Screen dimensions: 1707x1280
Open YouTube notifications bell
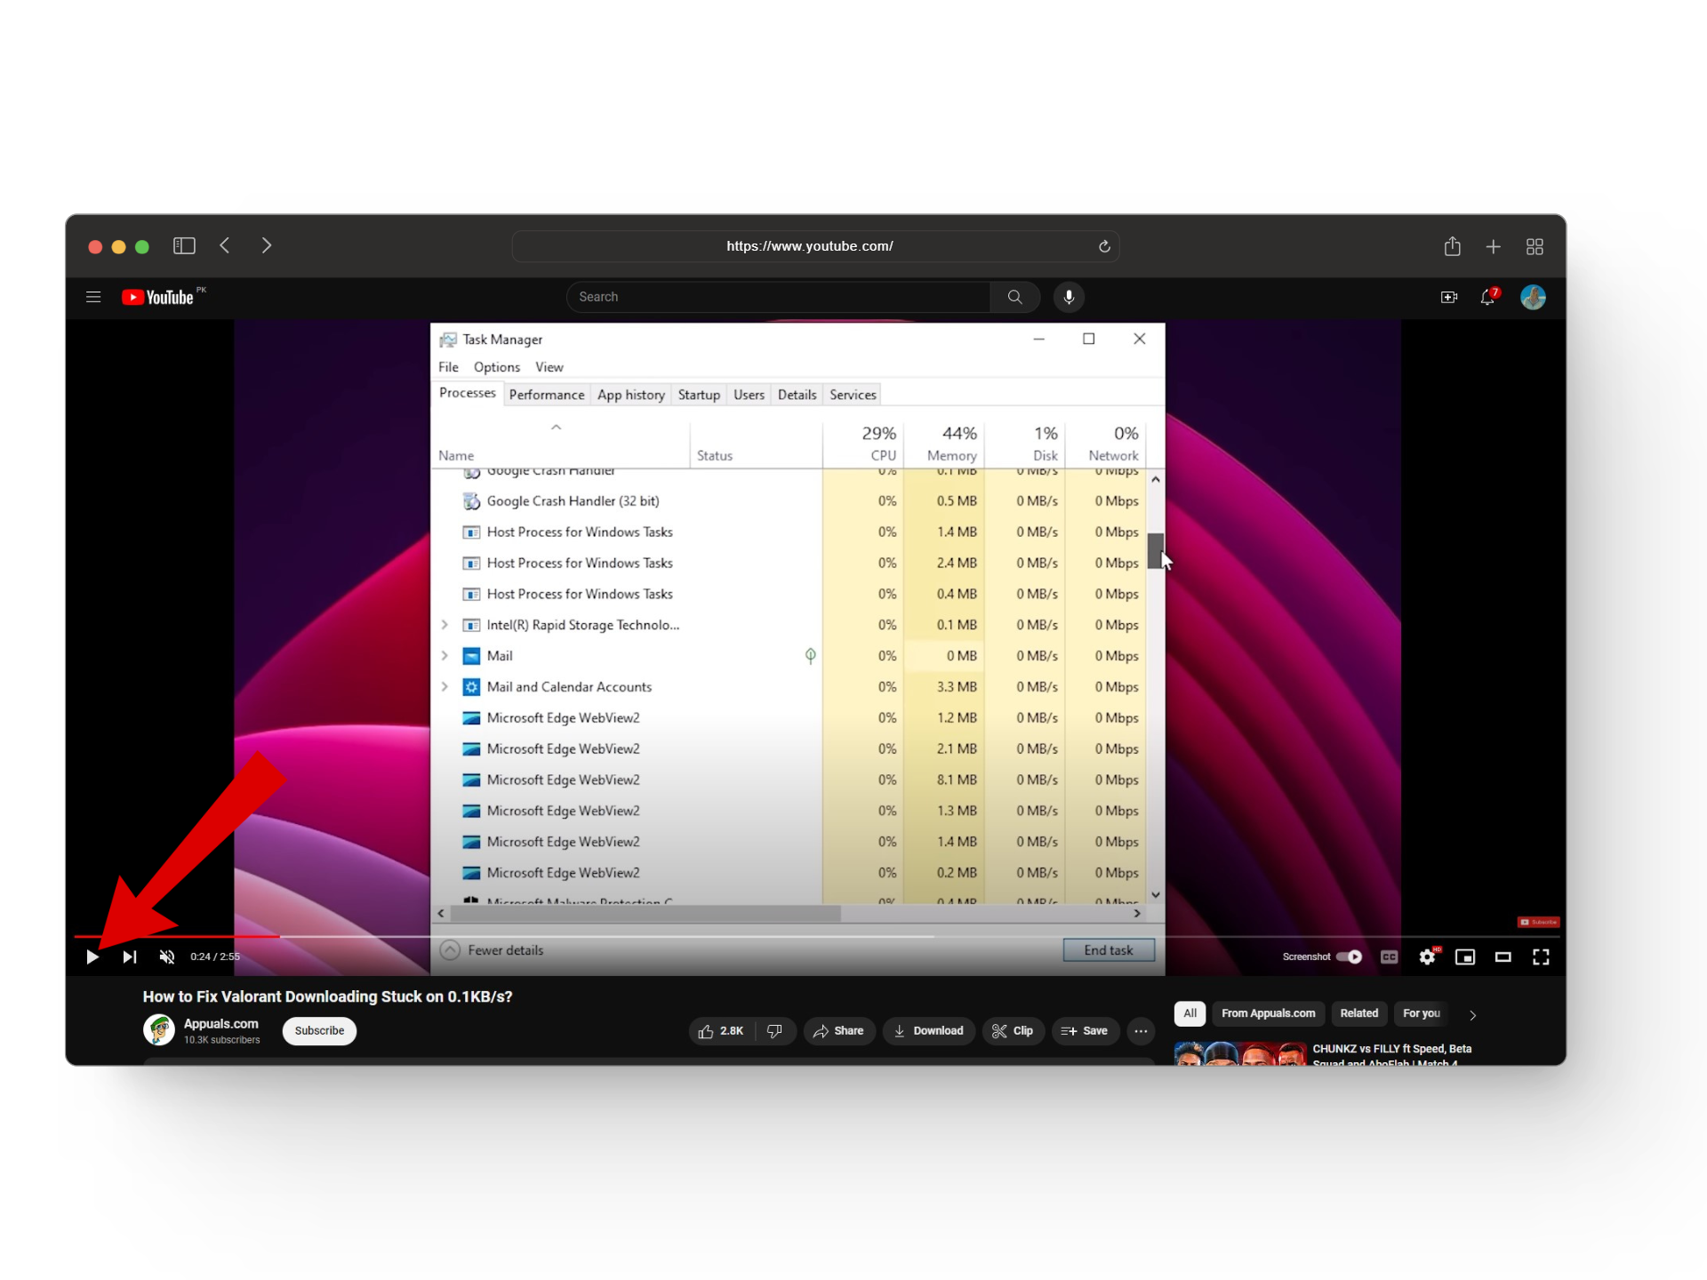(x=1487, y=297)
